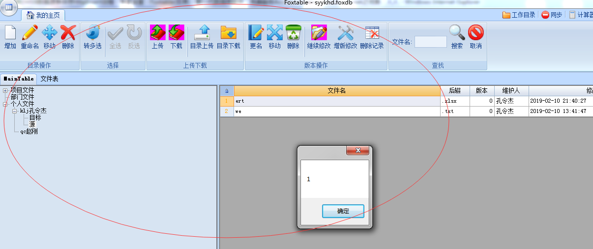Click the timestamp 2019-02-10 13:41:47
Viewport: 593px width, 249px height.
(558, 111)
